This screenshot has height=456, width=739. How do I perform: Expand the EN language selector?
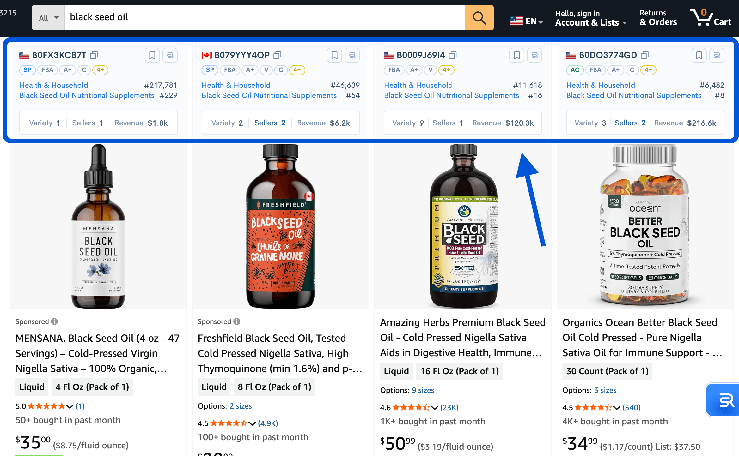(527, 21)
